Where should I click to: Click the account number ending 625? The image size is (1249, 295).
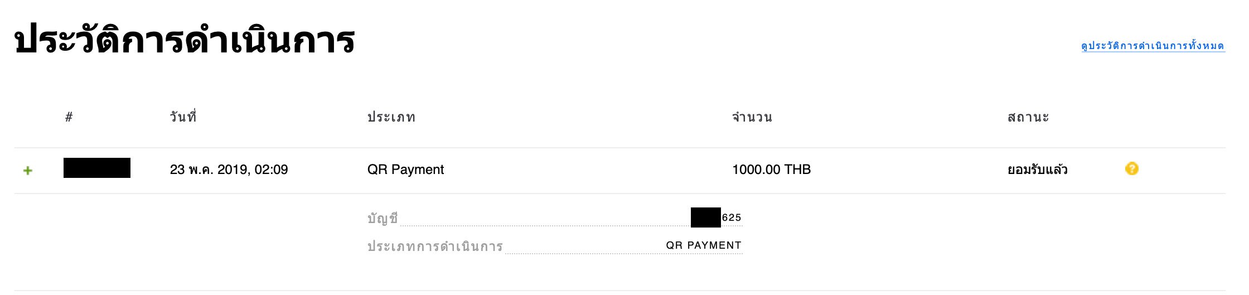tap(732, 217)
